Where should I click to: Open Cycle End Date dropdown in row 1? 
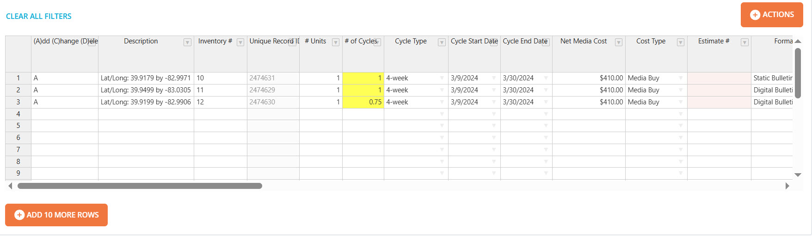[546, 78]
